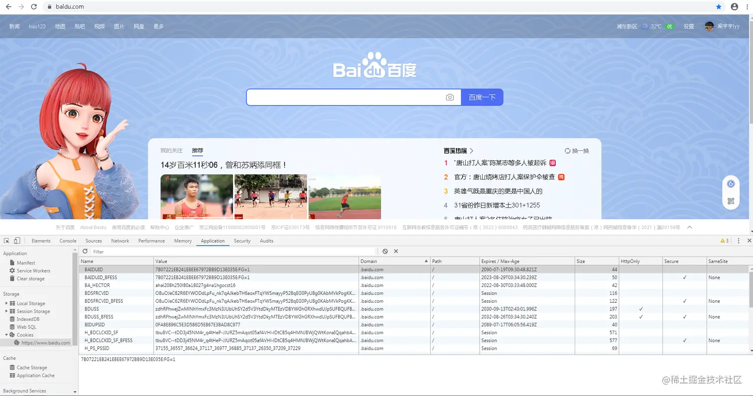Open the Chrome profile avatar icon
The height and width of the screenshot is (396, 753).
734,6
